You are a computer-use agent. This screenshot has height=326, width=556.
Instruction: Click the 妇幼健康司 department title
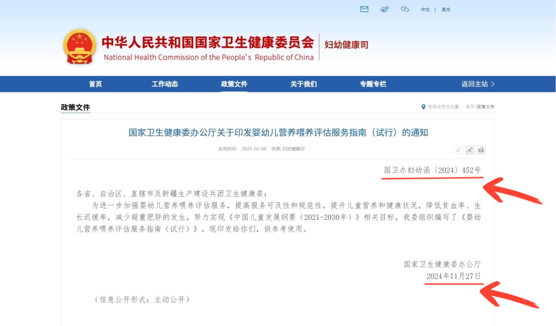click(x=346, y=45)
